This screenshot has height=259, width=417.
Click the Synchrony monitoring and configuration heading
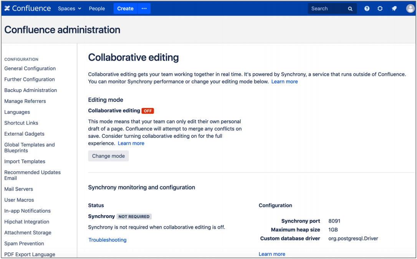[141, 188]
